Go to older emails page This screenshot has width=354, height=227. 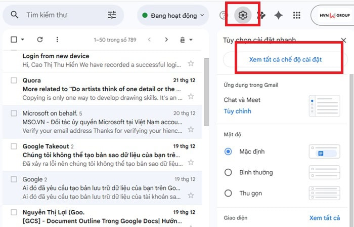(x=166, y=40)
